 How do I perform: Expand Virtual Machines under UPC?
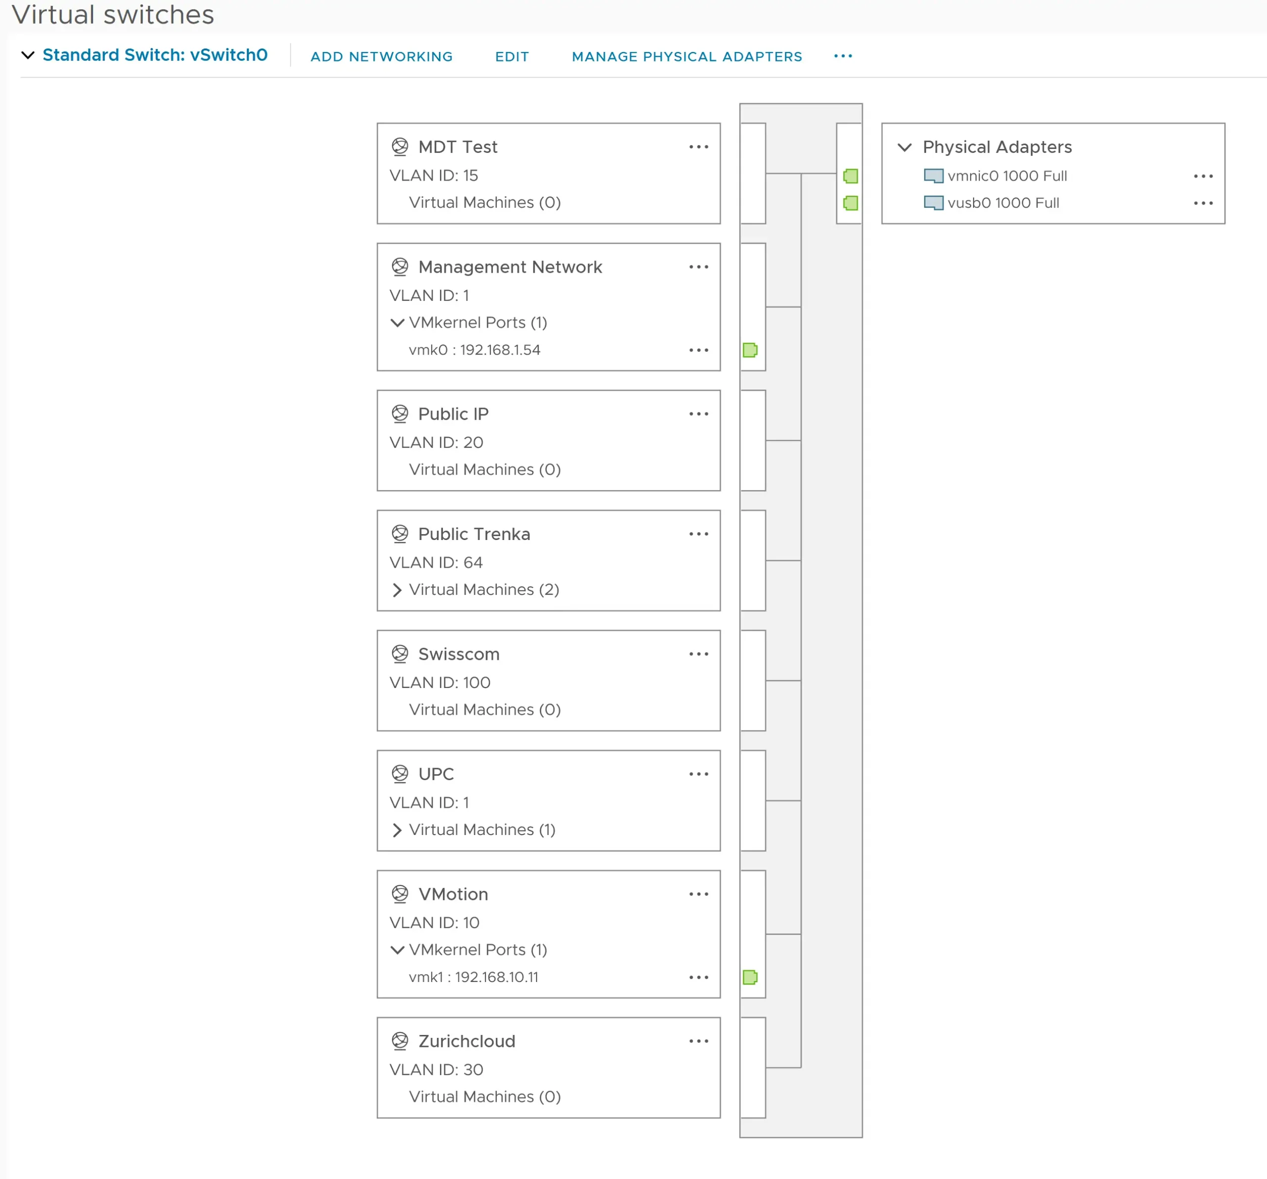tap(397, 830)
